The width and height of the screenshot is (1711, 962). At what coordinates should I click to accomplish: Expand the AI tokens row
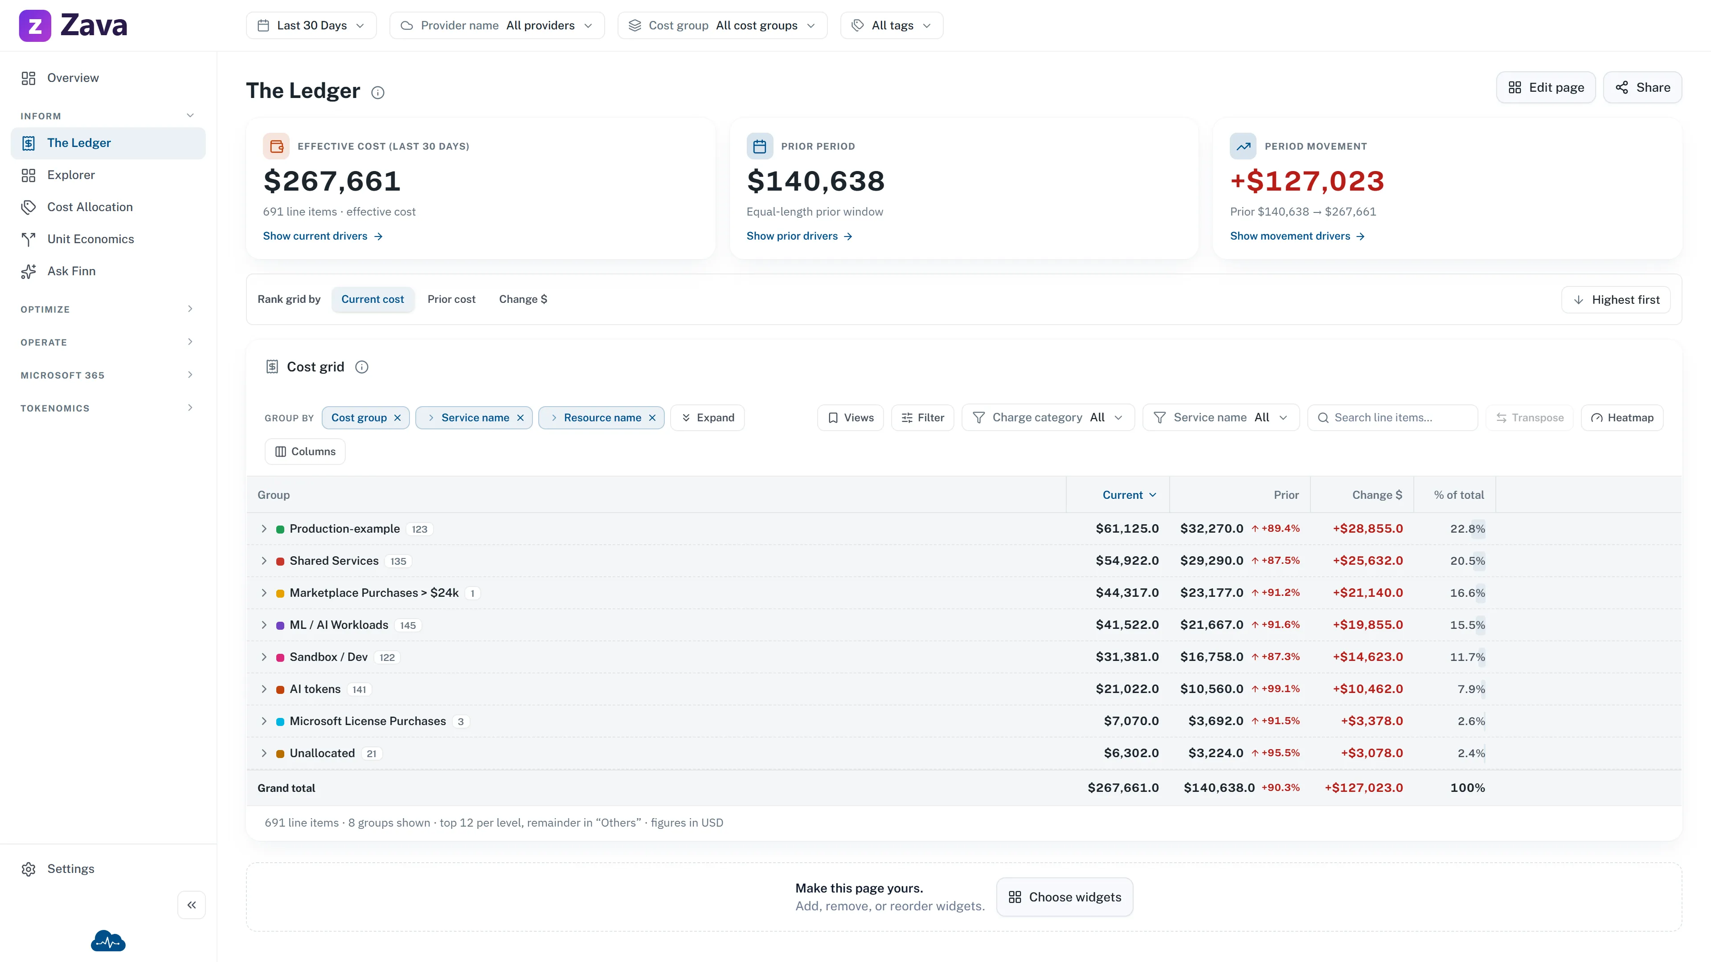click(264, 689)
